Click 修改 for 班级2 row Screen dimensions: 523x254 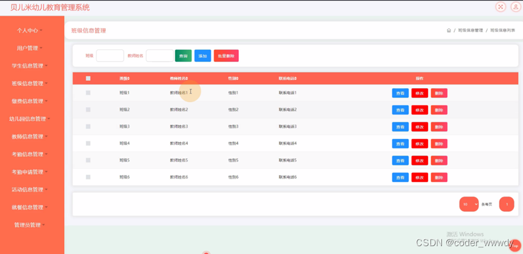[x=420, y=110]
